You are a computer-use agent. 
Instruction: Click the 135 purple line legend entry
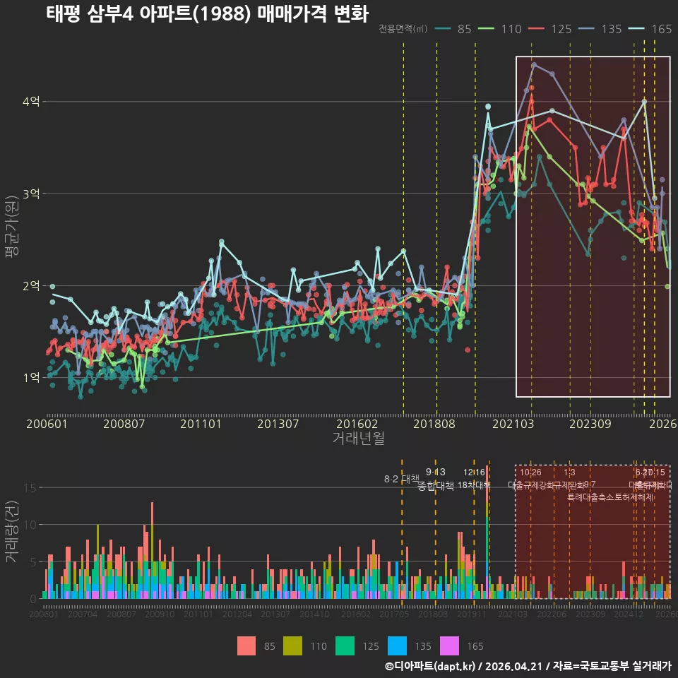point(600,29)
